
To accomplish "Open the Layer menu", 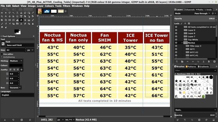I will (x=40, y=6).
